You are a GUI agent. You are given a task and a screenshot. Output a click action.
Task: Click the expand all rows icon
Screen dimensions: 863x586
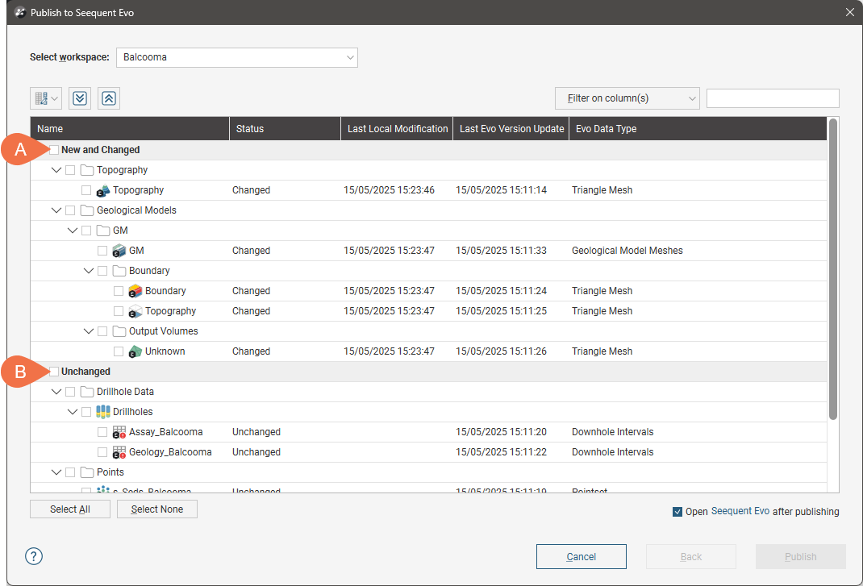pyautogui.click(x=79, y=98)
